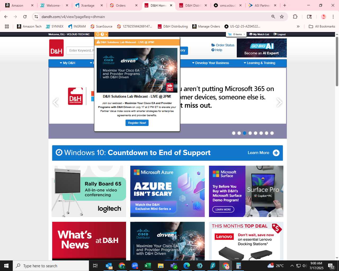Click the keyword search field
Screen dimensions: 339x271
pyautogui.click(x=80, y=51)
